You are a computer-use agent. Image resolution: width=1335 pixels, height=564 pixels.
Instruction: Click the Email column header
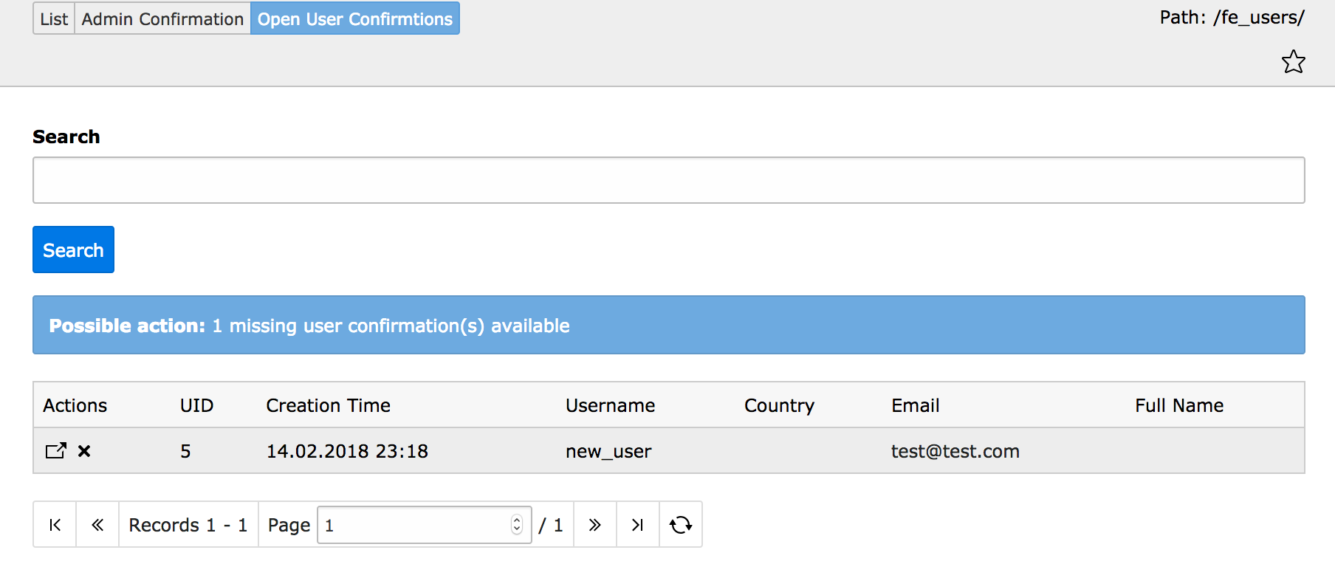[915, 405]
